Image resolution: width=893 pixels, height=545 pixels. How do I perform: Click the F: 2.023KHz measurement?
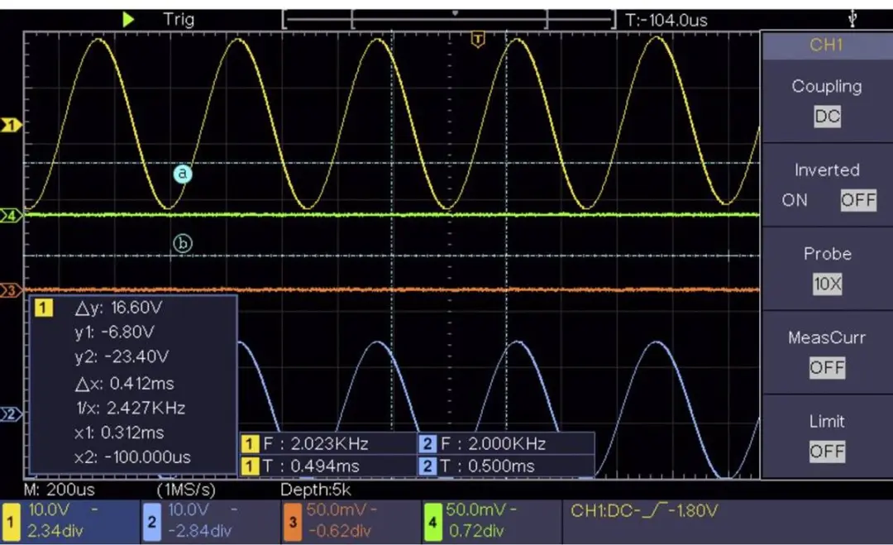tap(316, 443)
